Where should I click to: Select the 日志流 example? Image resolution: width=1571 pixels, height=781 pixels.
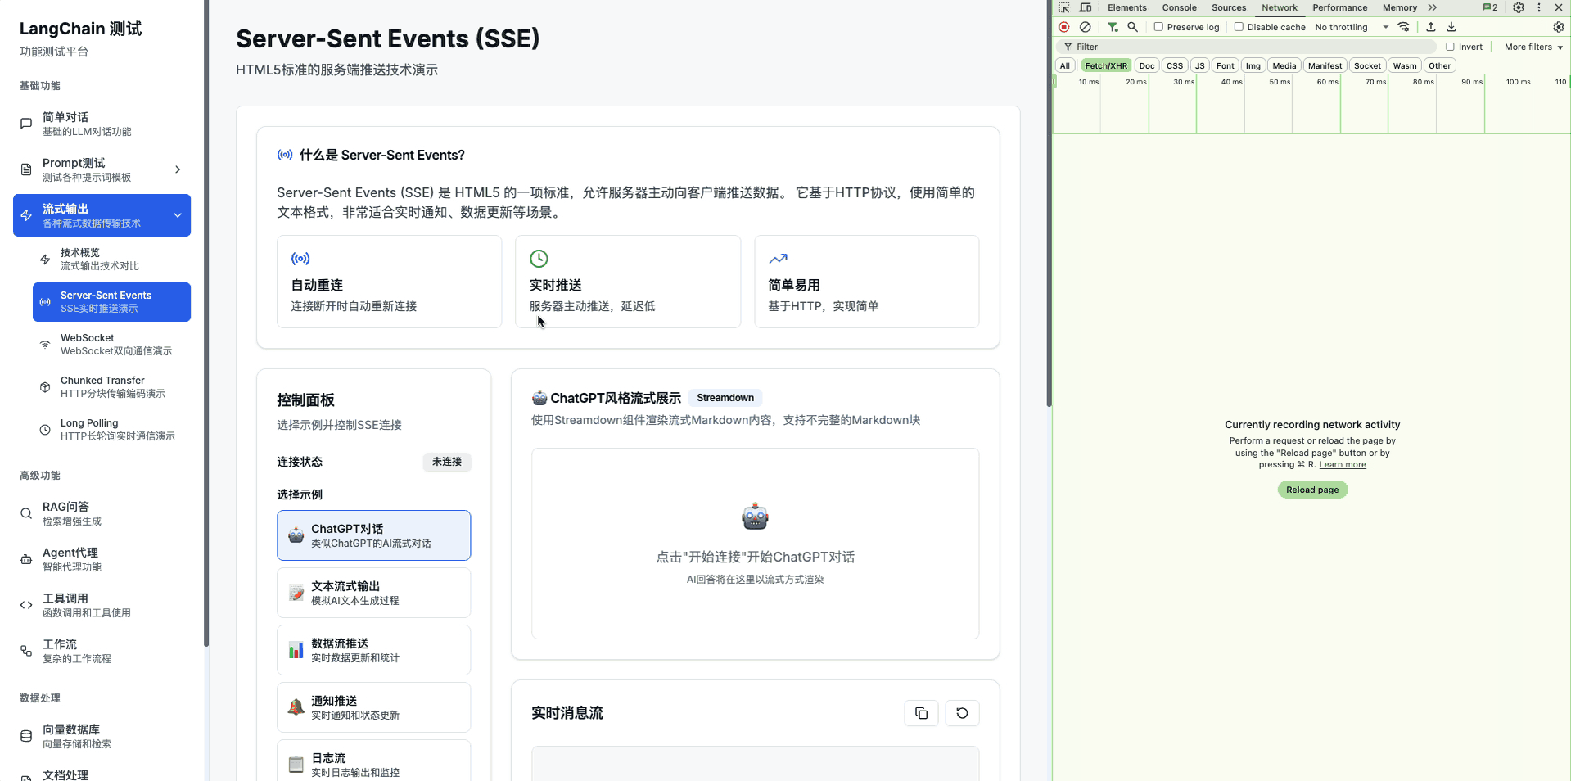tap(374, 761)
